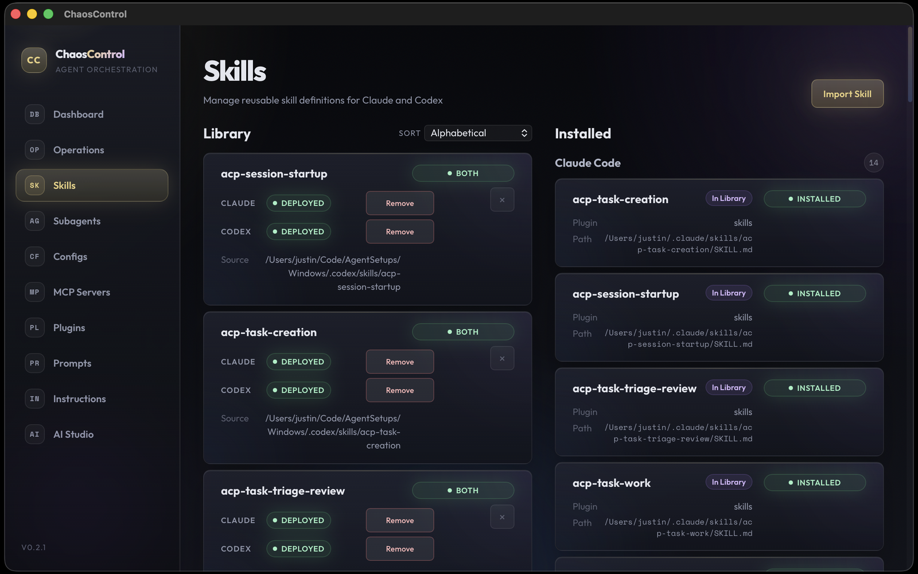Image resolution: width=918 pixels, height=574 pixels.
Task: Open Instructions label in sidebar
Action: 79,399
